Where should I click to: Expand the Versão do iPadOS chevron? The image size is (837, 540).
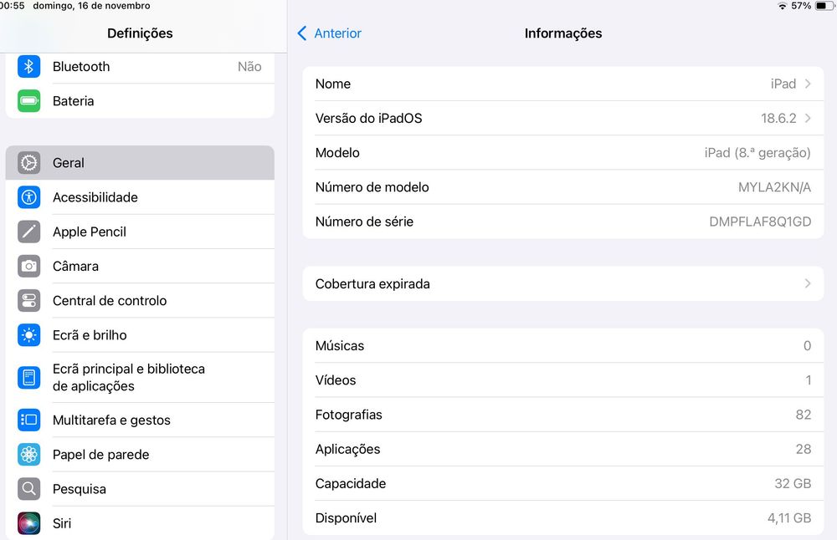pos(808,119)
